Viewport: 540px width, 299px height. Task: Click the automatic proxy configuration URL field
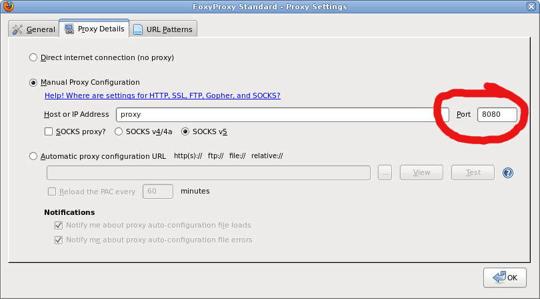point(209,173)
